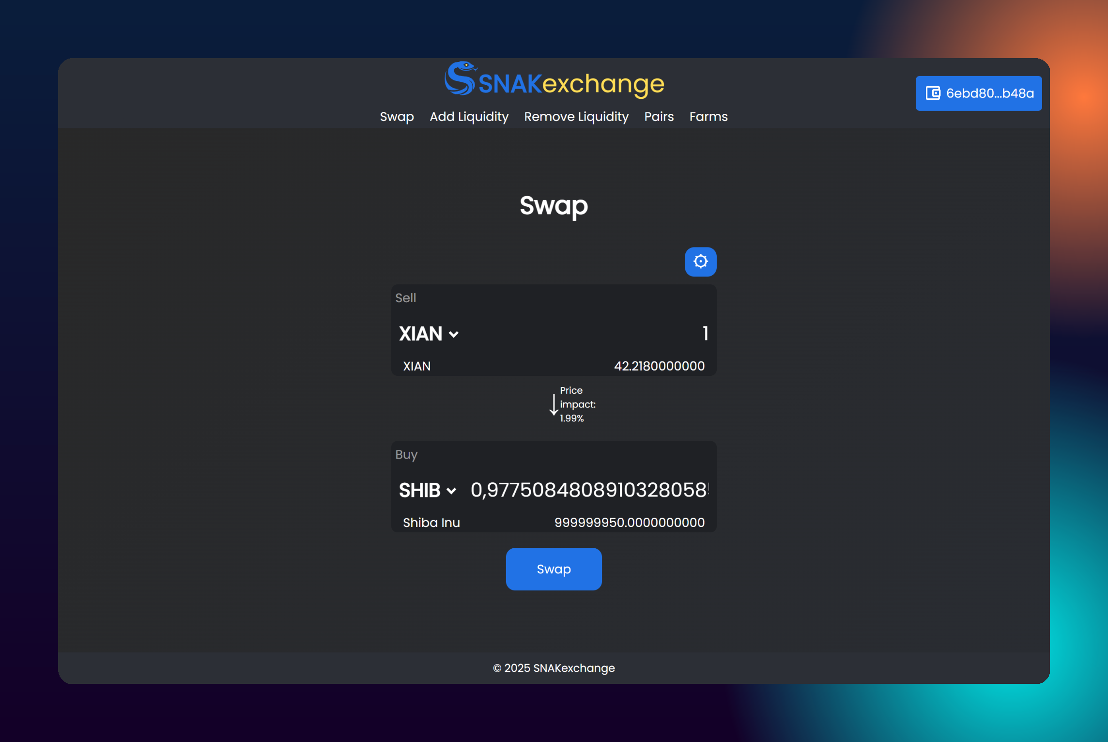
Task: Click the blue Swap button below the form
Action: pos(554,569)
